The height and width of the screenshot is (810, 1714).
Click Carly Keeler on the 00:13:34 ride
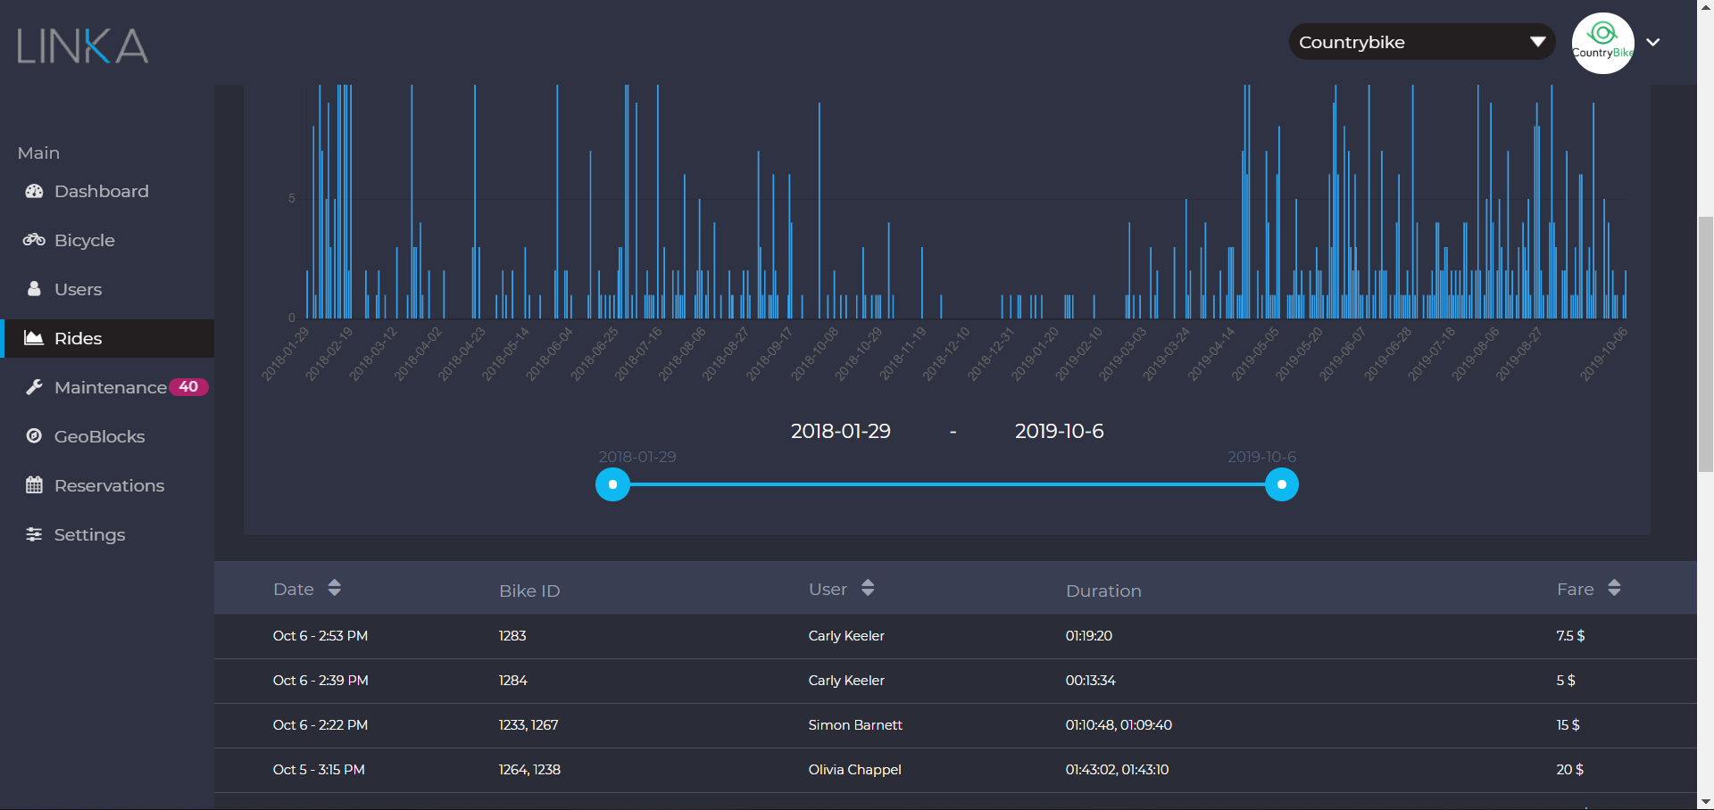846,681
